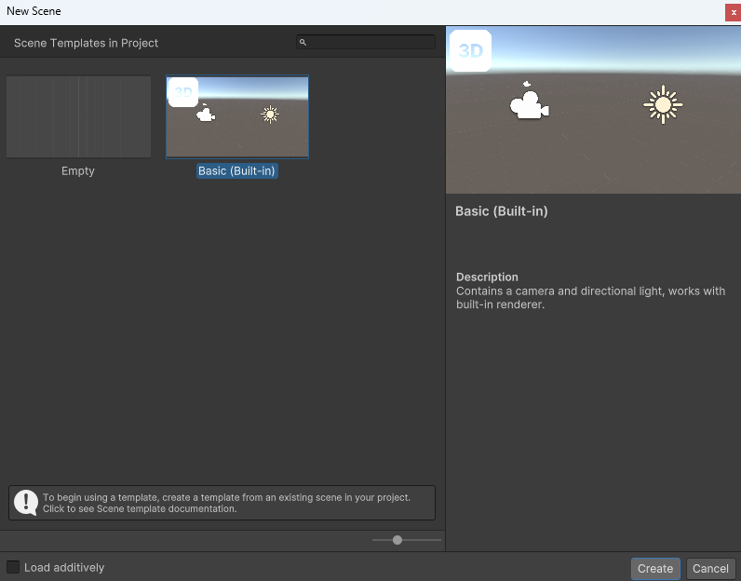Click the exclamation info icon

coord(25,503)
